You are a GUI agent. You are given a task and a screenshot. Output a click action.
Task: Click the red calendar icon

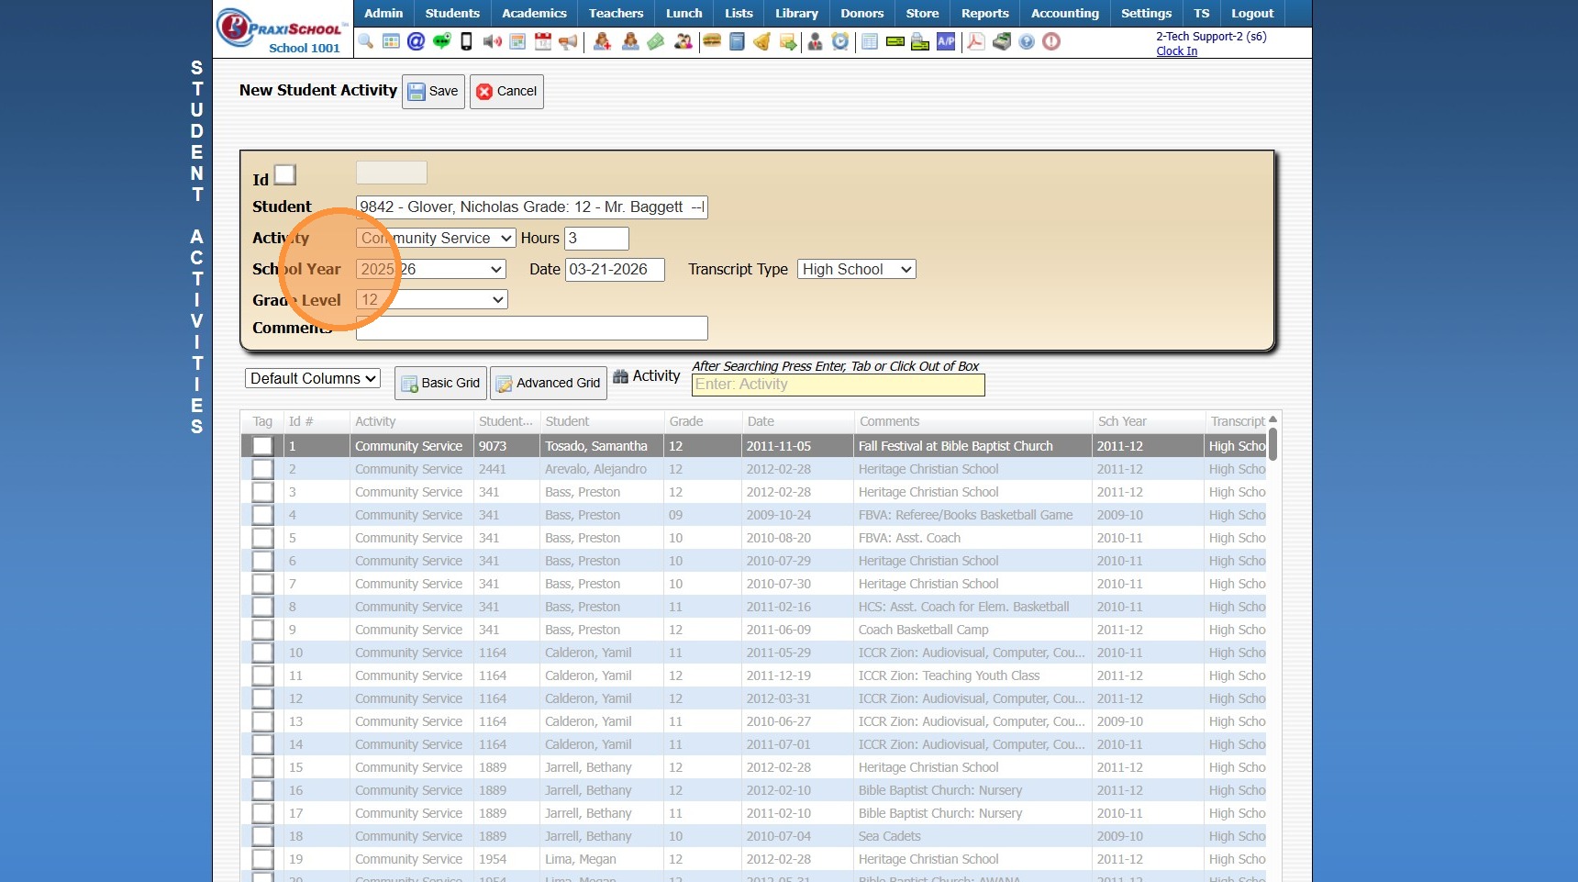[x=543, y=41]
